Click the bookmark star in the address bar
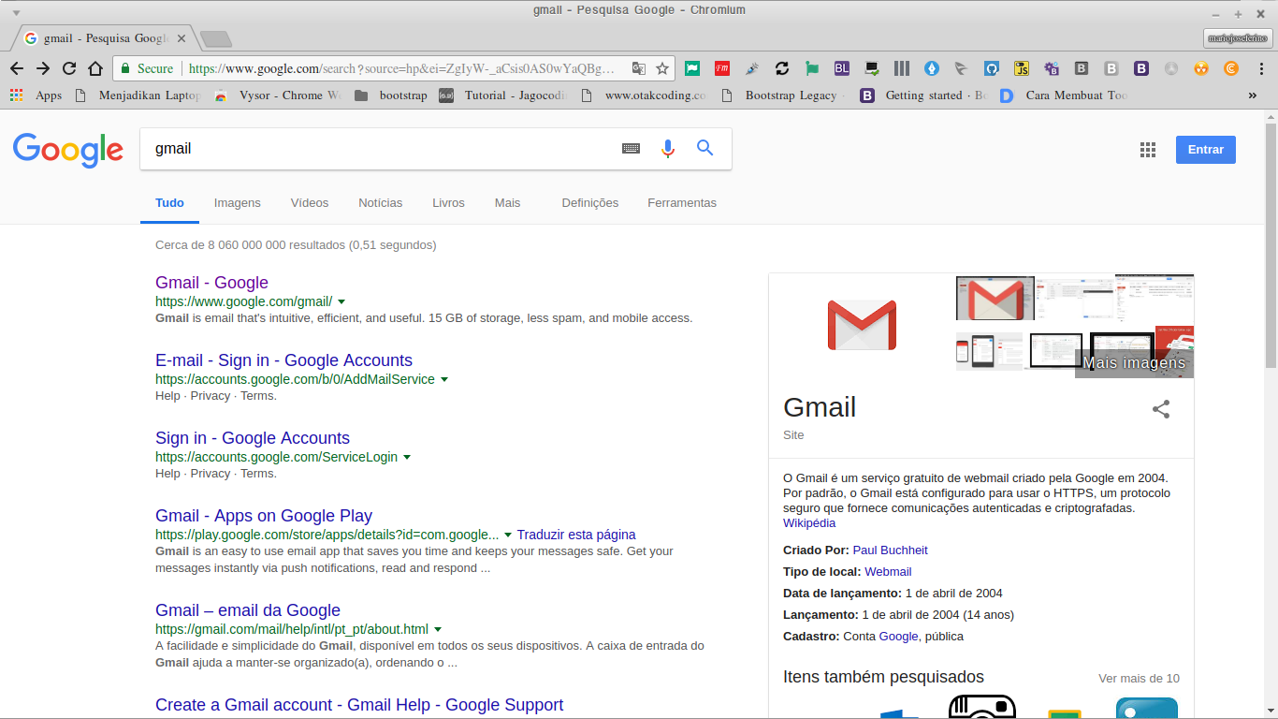 [661, 68]
